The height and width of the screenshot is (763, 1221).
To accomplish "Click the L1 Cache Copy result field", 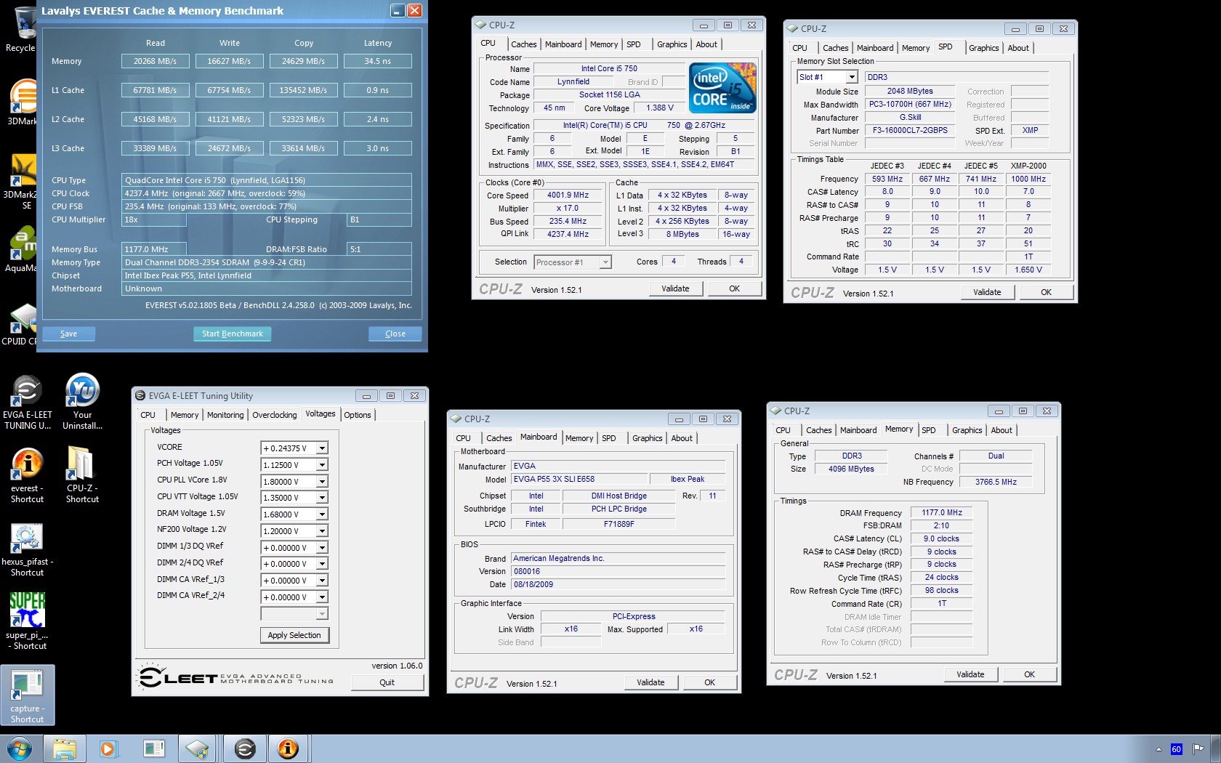I will [x=303, y=90].
